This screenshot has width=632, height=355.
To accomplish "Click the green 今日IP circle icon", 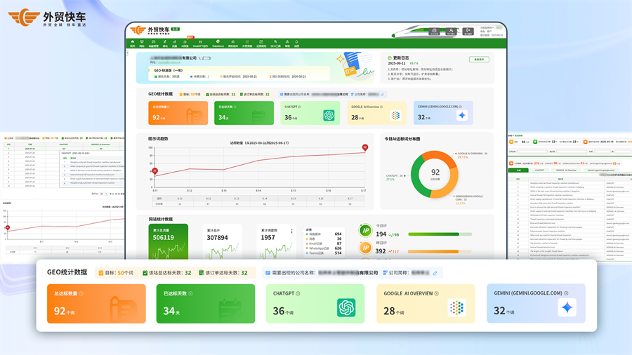I will [x=365, y=231].
